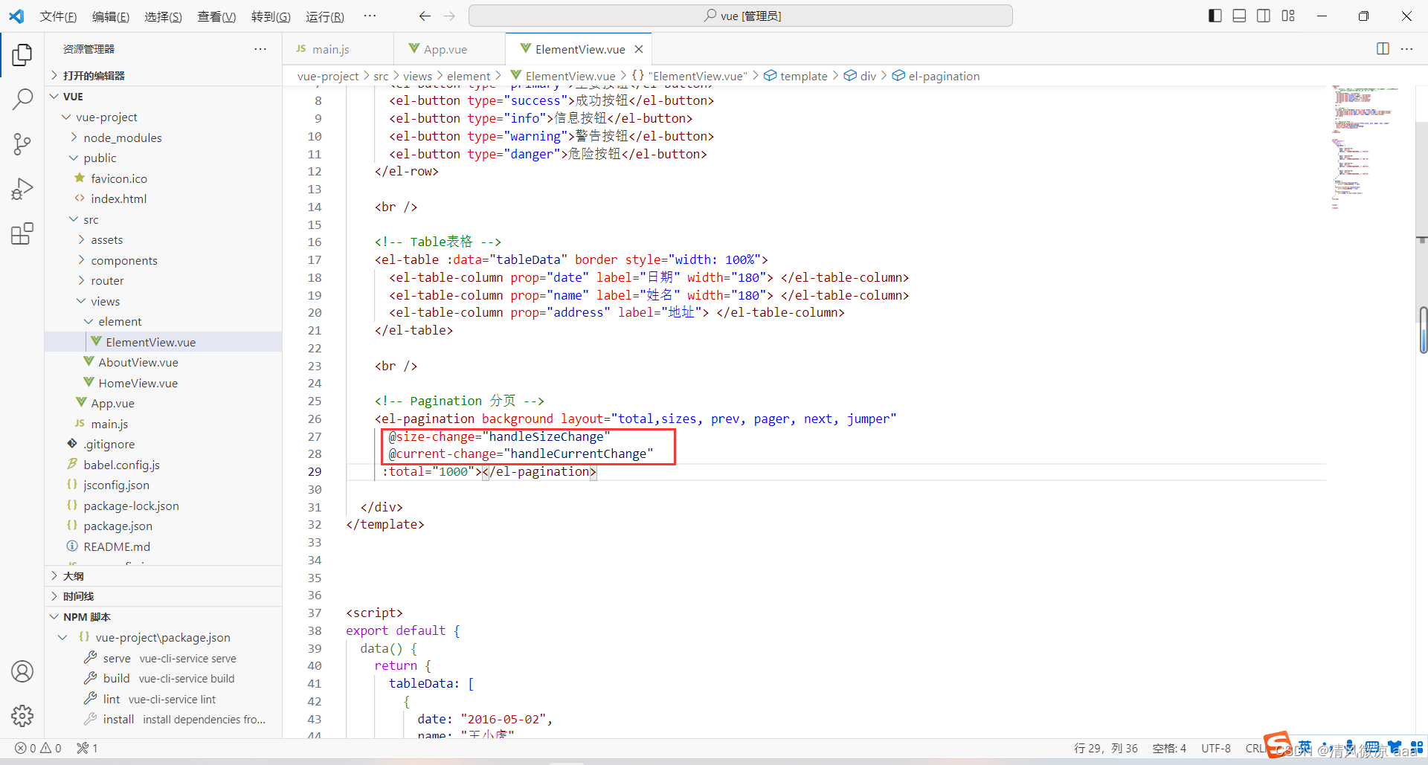Click line and column indicator 行 29, 列 36
This screenshot has height=765, width=1428.
pos(1105,749)
